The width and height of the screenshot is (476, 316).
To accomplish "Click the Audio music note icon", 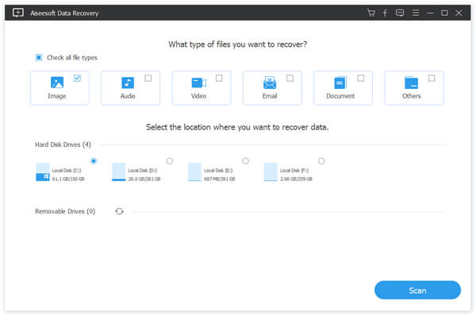I will [x=128, y=83].
